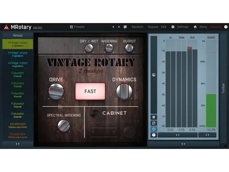Go to the next preset arrow
The height and width of the screenshot is (172, 229).
click(119, 27)
